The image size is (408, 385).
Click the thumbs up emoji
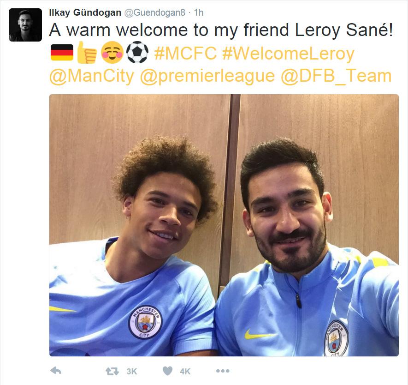87,52
